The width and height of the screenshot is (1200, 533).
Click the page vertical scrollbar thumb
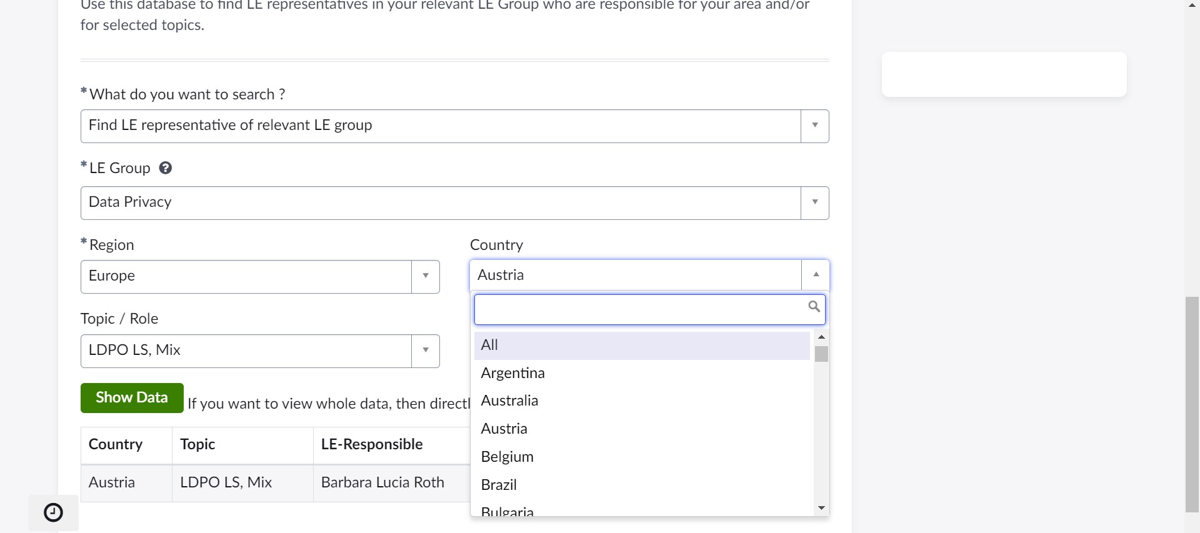[1192, 405]
